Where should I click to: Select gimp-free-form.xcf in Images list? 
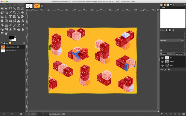point(12,51)
